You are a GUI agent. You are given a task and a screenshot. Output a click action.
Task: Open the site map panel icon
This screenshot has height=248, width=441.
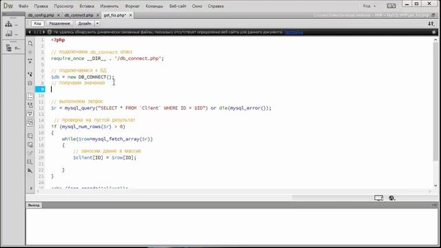(9, 25)
